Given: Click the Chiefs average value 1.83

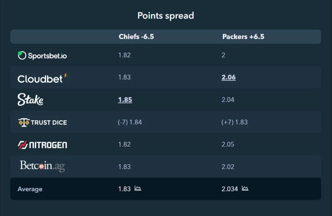Looking at the screenshot, I should pyautogui.click(x=124, y=189).
